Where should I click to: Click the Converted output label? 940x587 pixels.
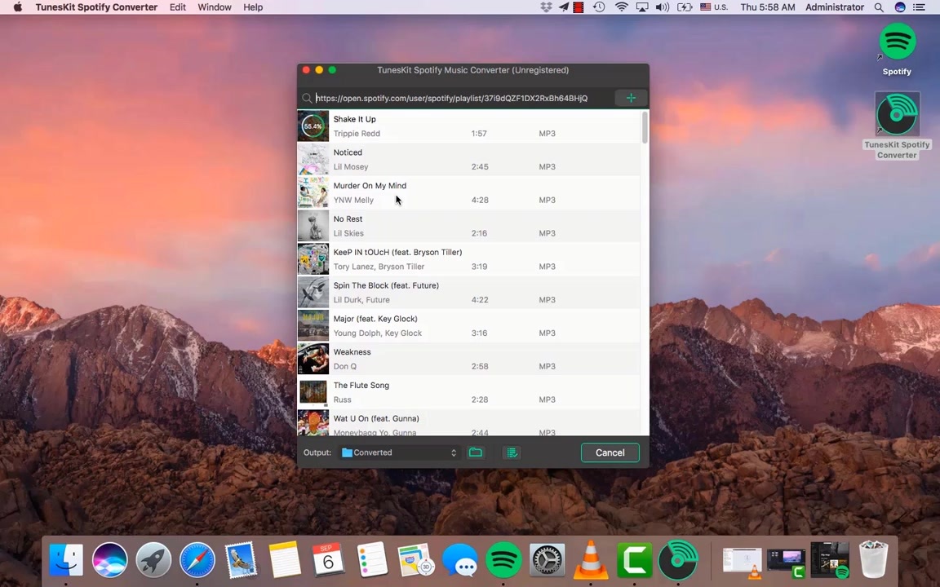pos(372,452)
